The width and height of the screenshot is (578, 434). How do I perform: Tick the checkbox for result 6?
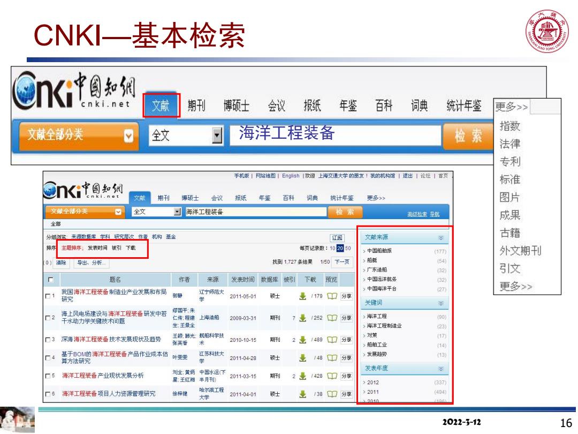pos(48,394)
